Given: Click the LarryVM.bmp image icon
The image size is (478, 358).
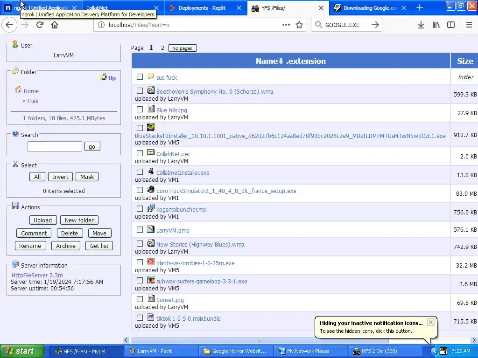Looking at the screenshot, I should click(x=151, y=229).
